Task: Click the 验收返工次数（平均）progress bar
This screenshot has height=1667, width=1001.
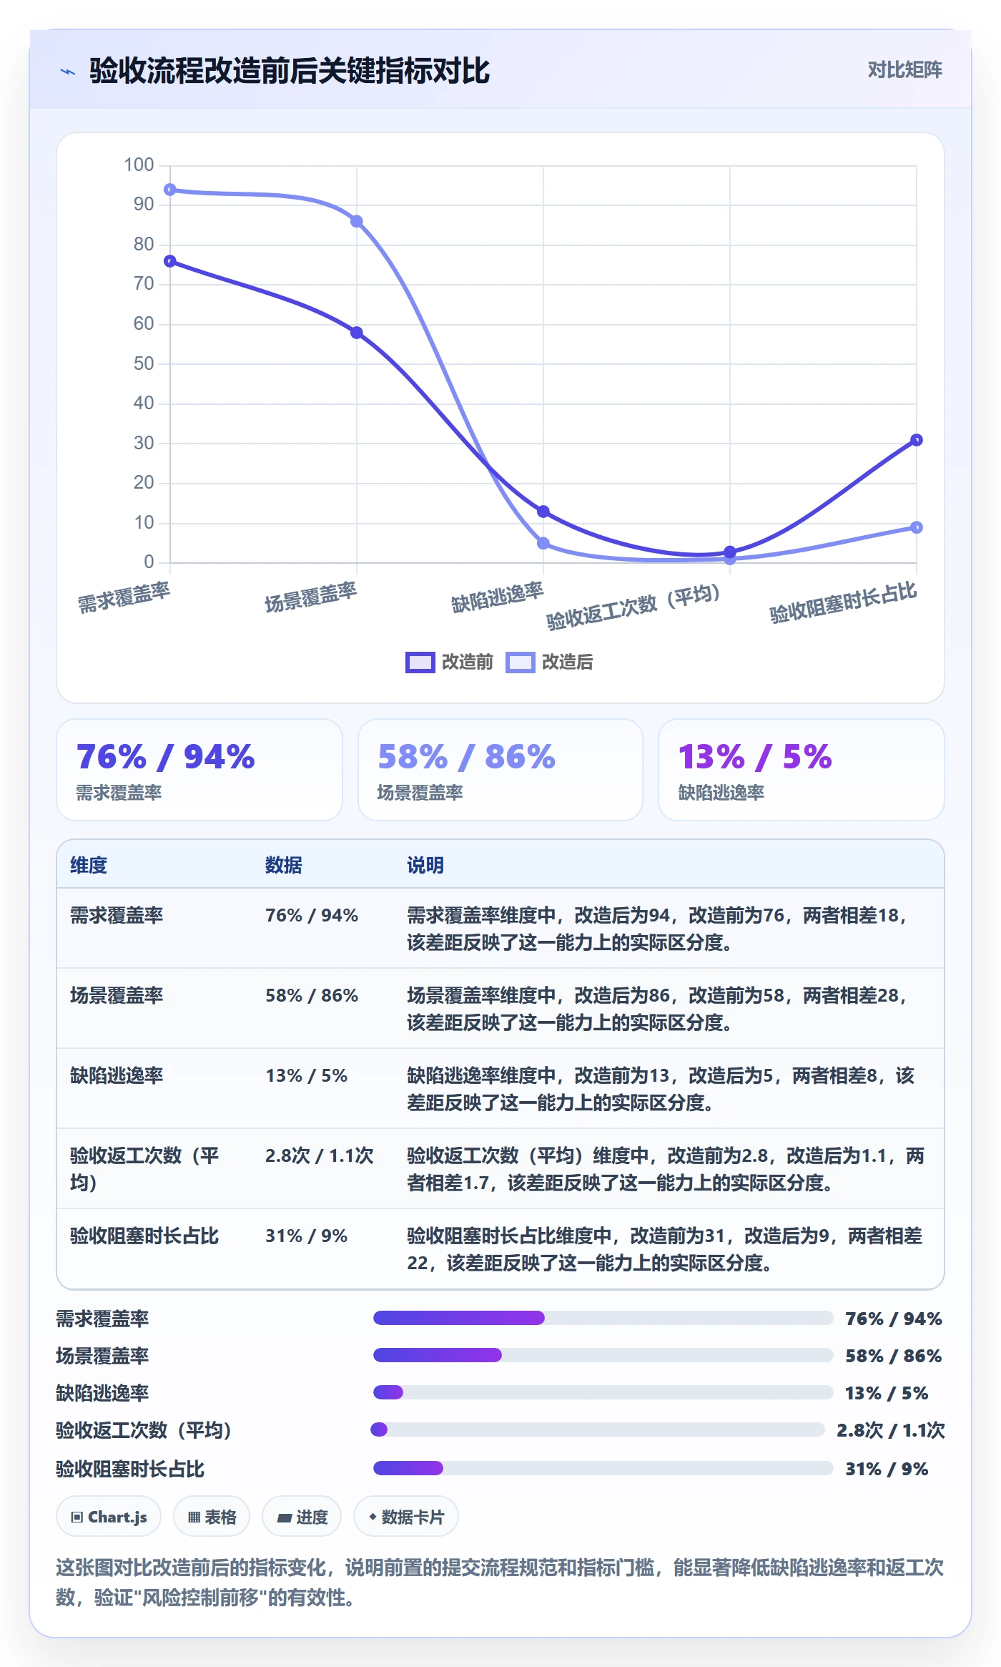Action: coord(598,1429)
